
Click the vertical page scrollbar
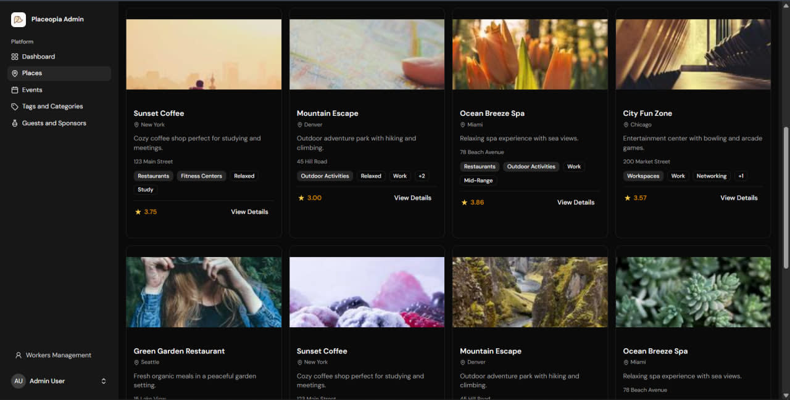pyautogui.click(x=786, y=197)
